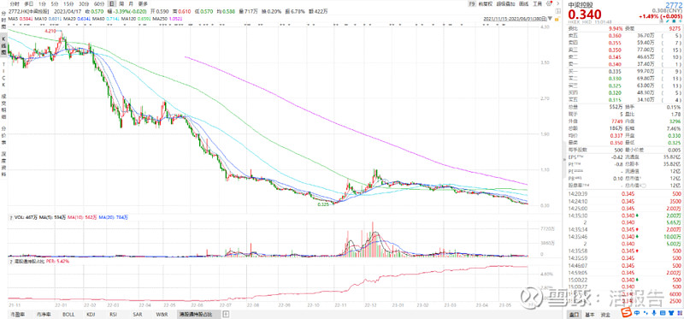This screenshot has width=684, height=319.
Task: Open 分价表 in left sidebar
Action: tap(3, 136)
